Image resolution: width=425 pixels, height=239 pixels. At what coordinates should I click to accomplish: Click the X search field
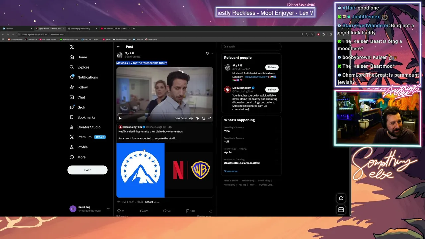251,47
